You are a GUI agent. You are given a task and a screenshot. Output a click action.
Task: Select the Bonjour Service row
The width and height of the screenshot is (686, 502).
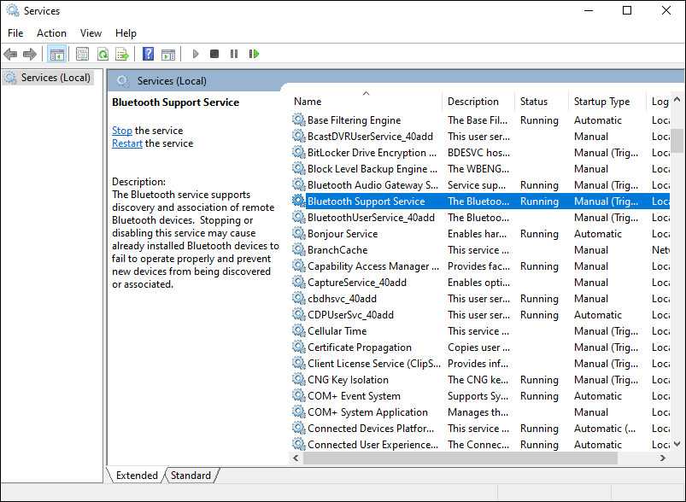tap(343, 234)
